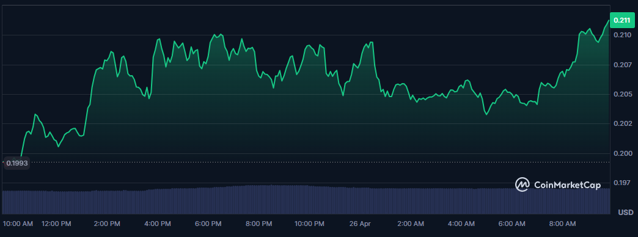Click the 0.210 y-axis label
Screen dimensions: 638x237
(x=623, y=35)
